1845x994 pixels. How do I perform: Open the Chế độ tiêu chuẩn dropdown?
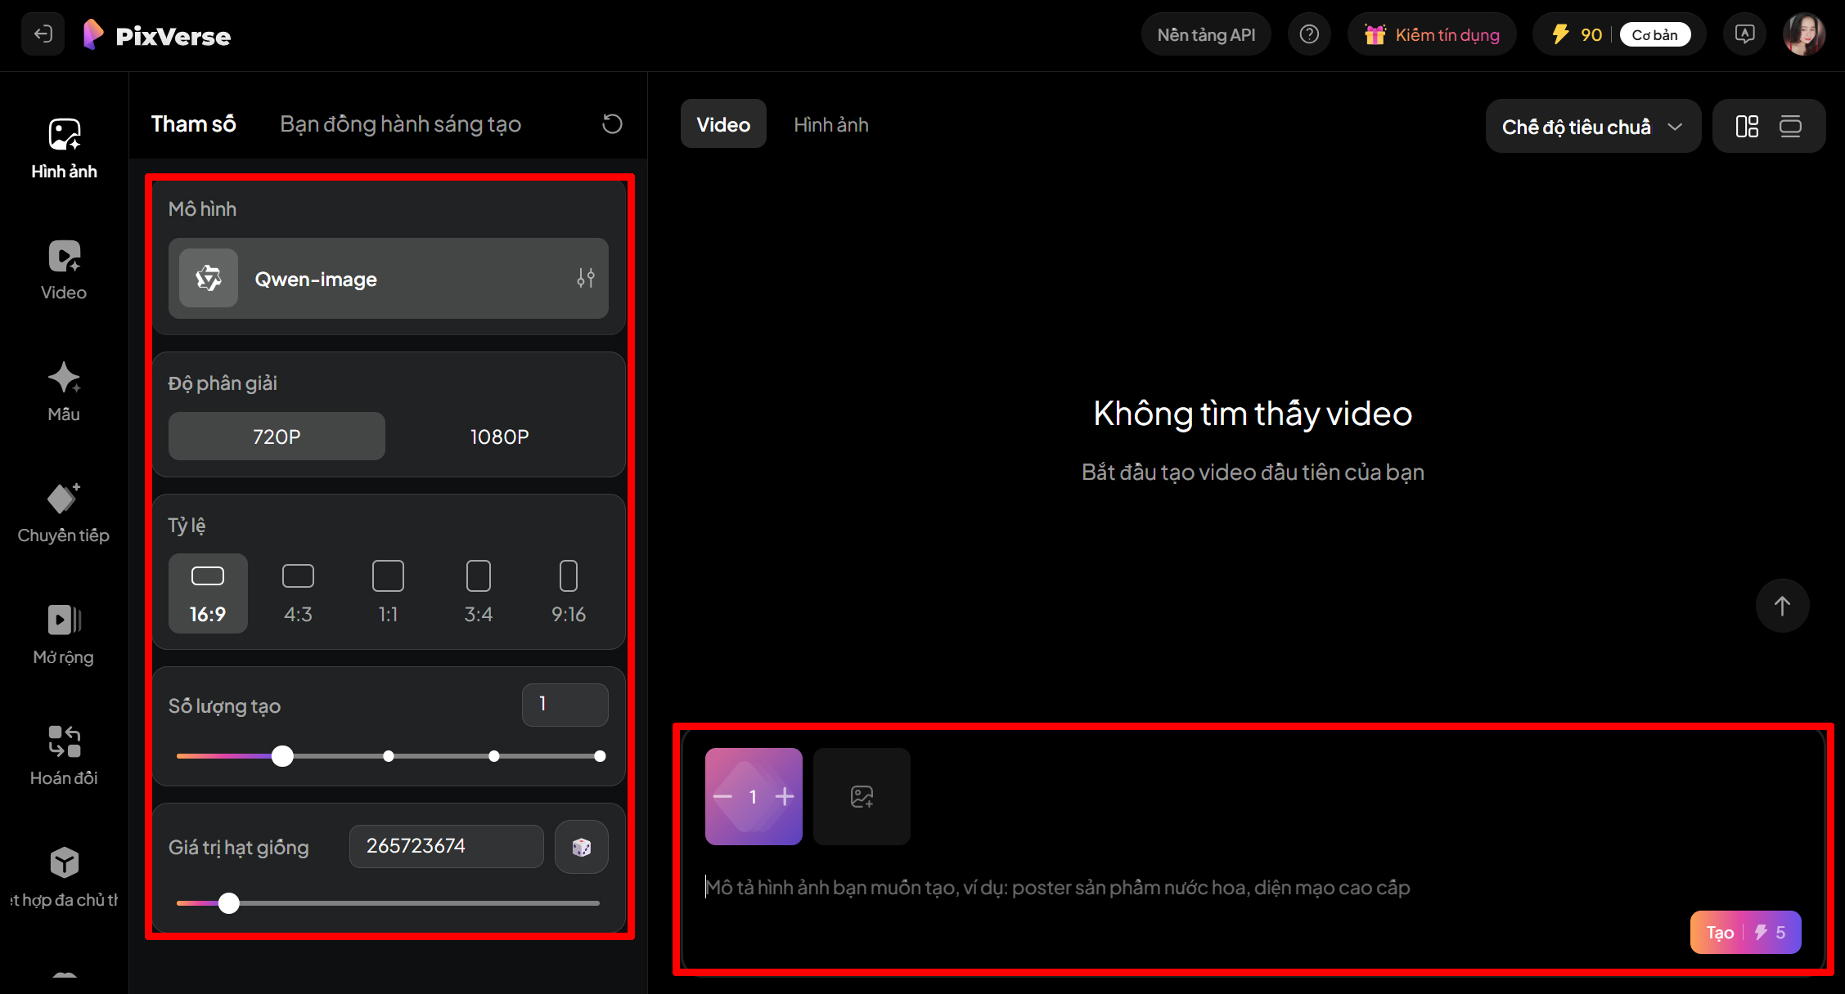pyautogui.click(x=1592, y=126)
